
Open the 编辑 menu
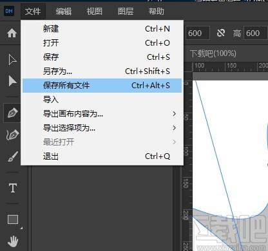point(64,11)
